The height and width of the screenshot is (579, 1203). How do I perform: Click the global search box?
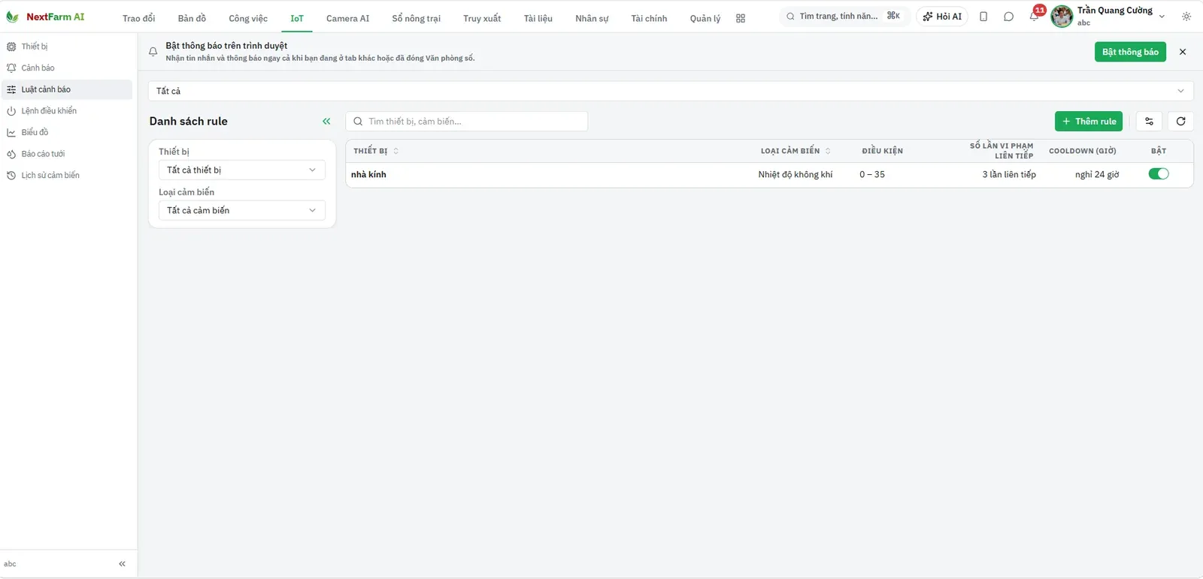pos(844,17)
